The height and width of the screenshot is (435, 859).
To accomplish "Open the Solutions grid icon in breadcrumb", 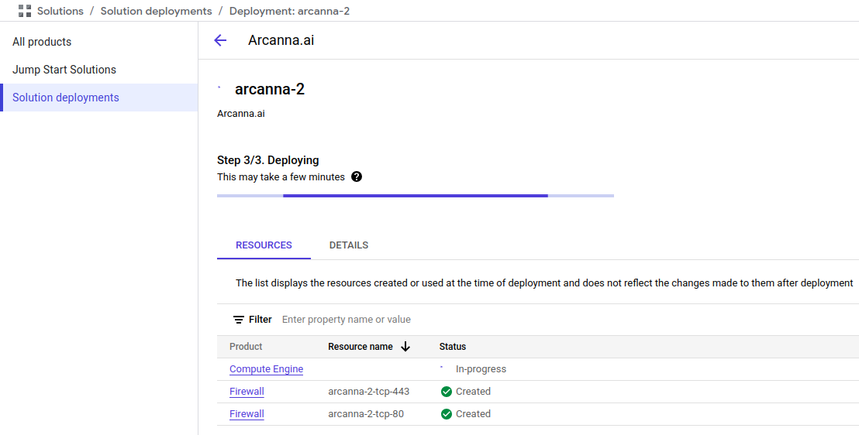I will [x=25, y=11].
